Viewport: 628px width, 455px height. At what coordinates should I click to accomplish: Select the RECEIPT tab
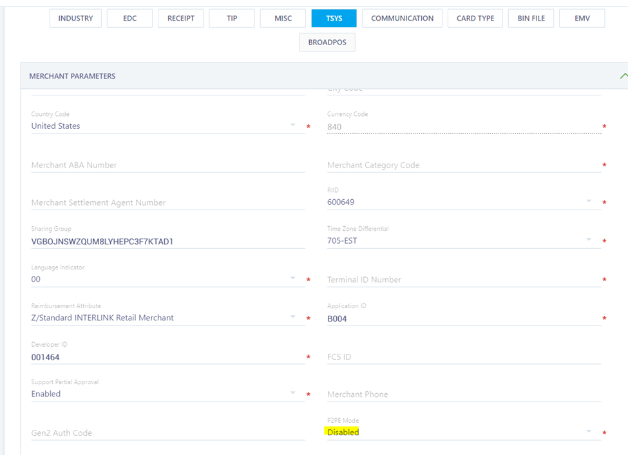(180, 19)
